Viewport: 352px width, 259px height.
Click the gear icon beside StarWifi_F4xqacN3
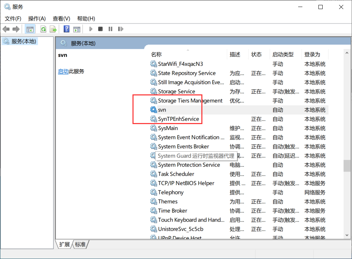153,64
